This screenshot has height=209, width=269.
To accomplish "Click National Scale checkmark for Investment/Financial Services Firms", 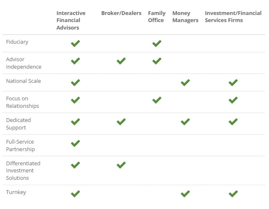I will click(x=233, y=82).
